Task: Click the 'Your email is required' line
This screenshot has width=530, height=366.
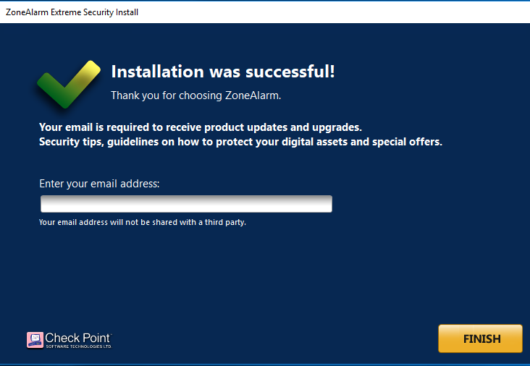Action: click(x=201, y=127)
